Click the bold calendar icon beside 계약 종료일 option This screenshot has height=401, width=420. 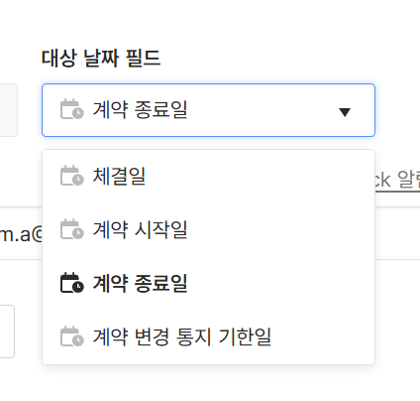point(72,283)
